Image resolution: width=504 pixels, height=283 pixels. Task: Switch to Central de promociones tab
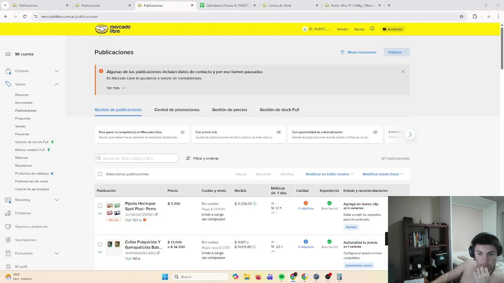coord(177,110)
